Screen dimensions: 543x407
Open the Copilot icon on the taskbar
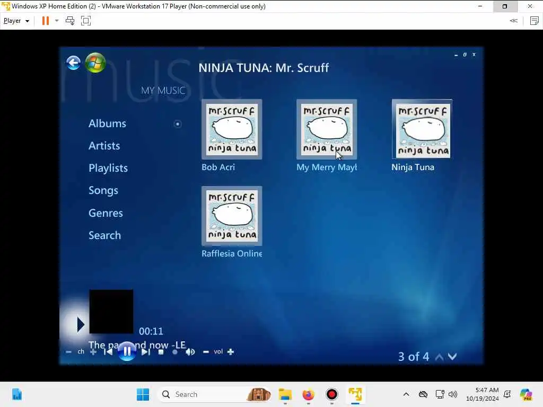point(527,394)
